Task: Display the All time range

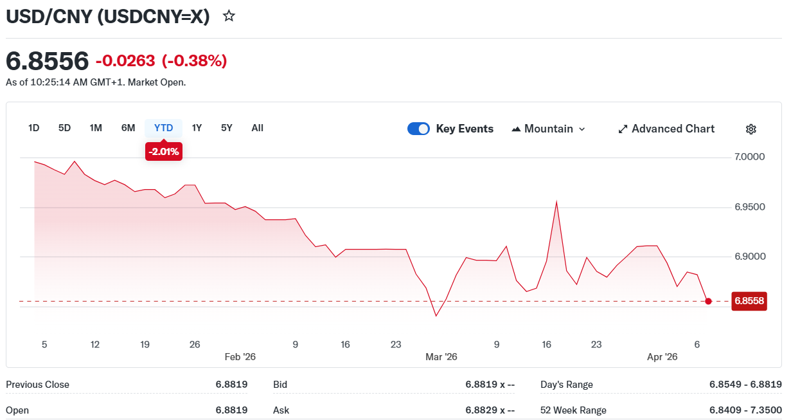Action: point(257,128)
